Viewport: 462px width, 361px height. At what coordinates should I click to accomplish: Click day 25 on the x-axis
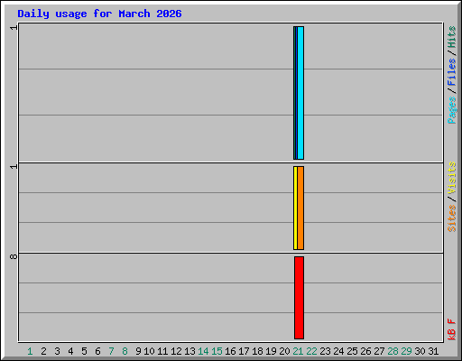pos(352,351)
